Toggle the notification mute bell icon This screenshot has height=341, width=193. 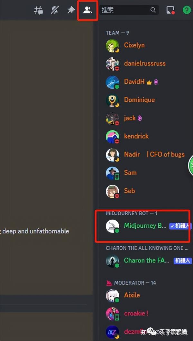coord(55,10)
